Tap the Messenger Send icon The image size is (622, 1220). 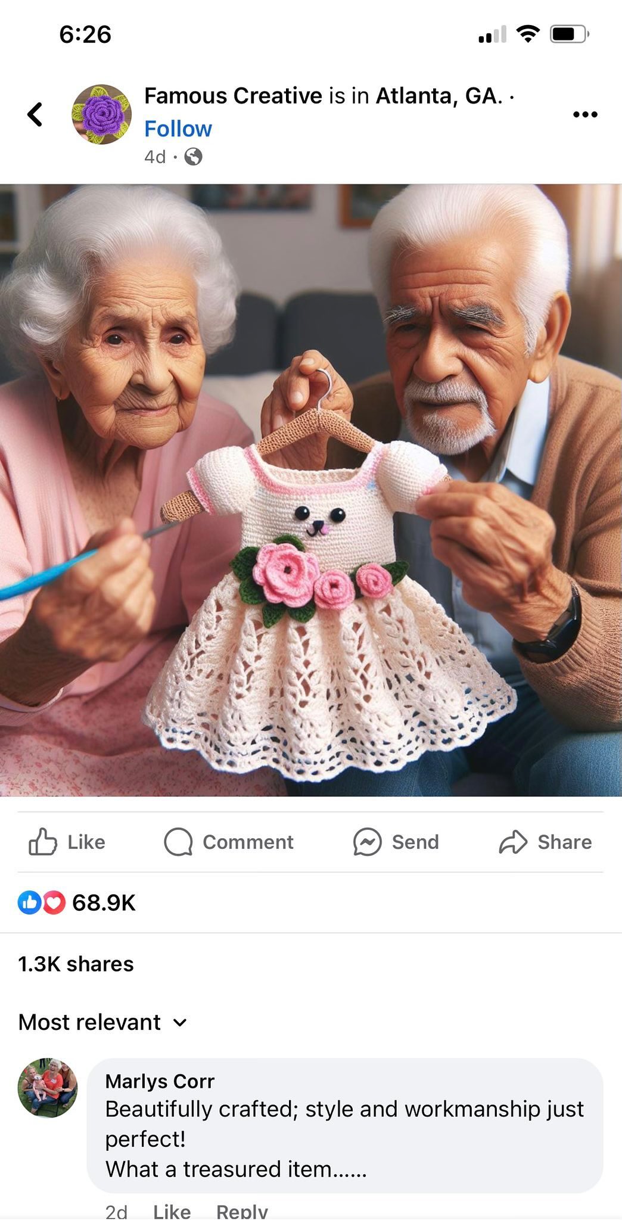pyautogui.click(x=367, y=842)
